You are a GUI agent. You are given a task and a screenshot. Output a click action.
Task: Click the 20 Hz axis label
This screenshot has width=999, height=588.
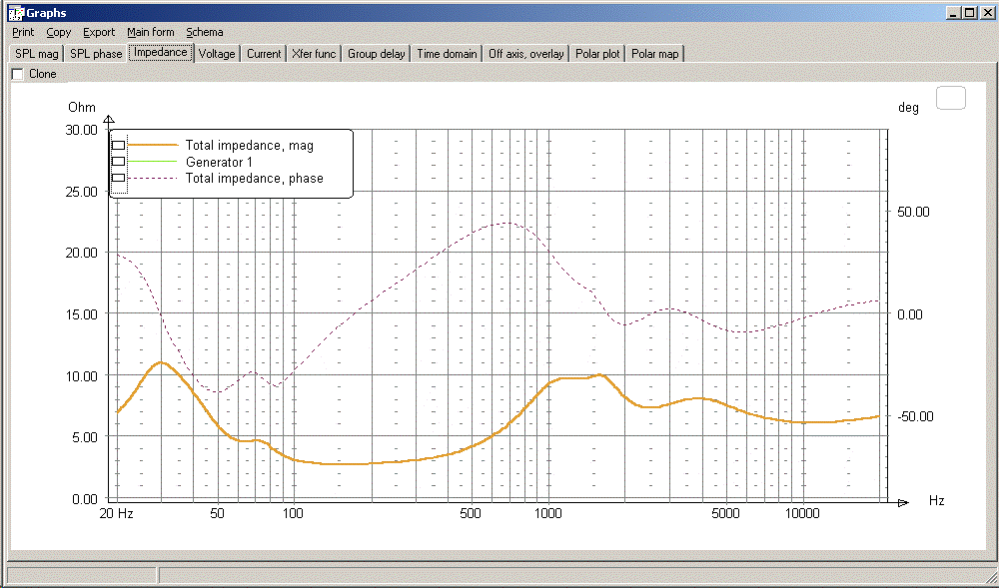tap(118, 513)
